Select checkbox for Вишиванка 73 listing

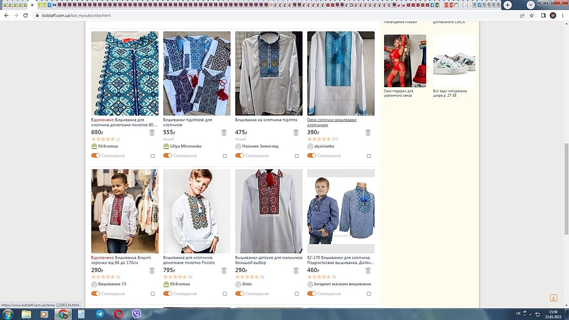pos(153,294)
